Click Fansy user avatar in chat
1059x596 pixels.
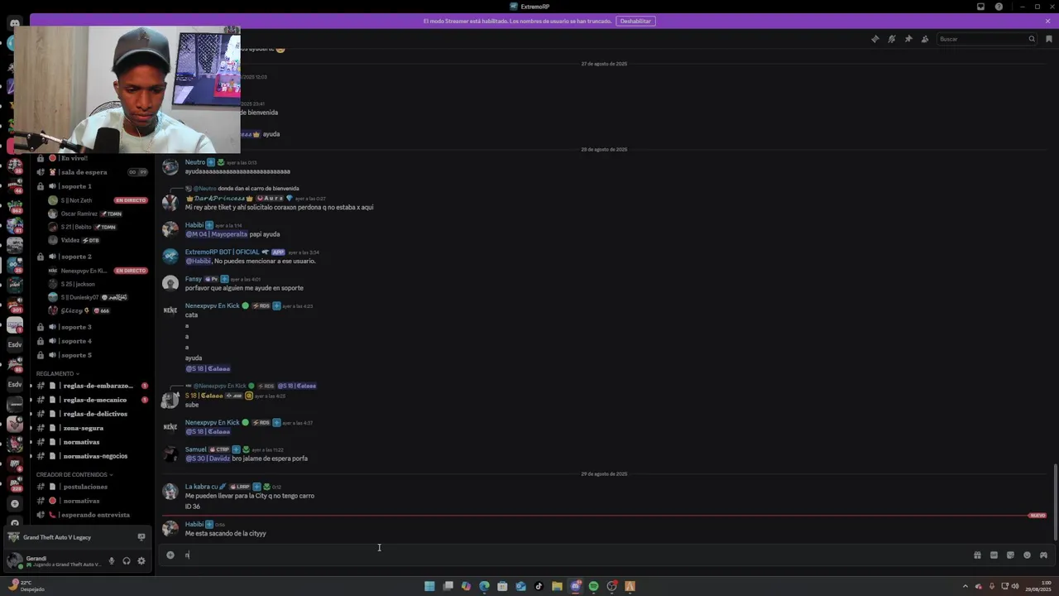tap(170, 284)
